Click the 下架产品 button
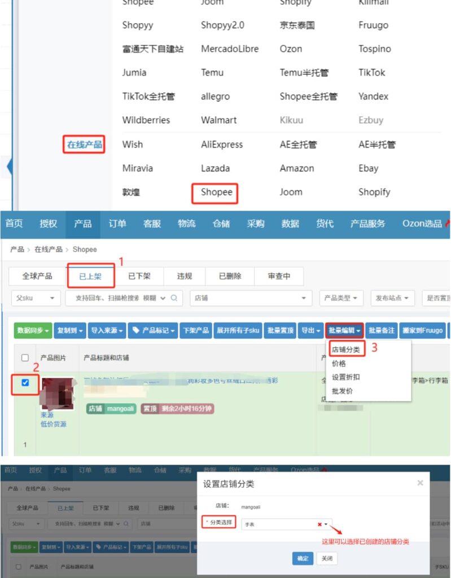Viewport: 451px width, 578px height. tap(196, 330)
